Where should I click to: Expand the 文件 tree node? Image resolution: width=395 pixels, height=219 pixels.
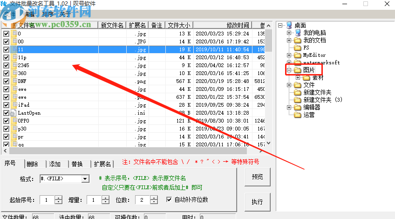click(x=289, y=85)
